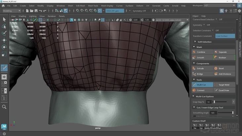242x136 pixels.
Task: Click the Bevel button
Action: pyautogui.click(x=224, y=68)
